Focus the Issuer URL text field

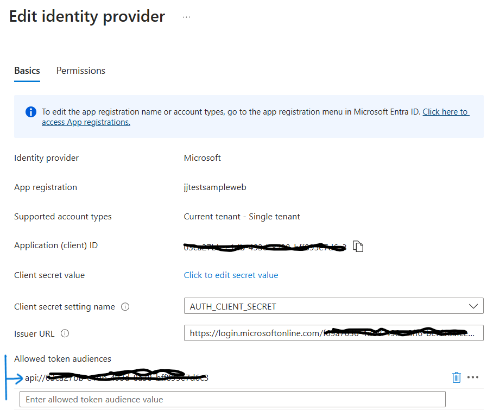click(x=333, y=333)
